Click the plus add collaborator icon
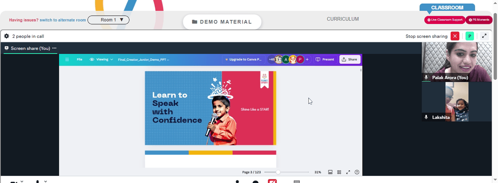498x183 pixels. tap(307, 59)
